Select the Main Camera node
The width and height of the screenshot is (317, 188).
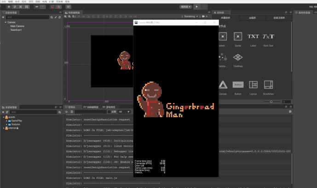(17, 26)
